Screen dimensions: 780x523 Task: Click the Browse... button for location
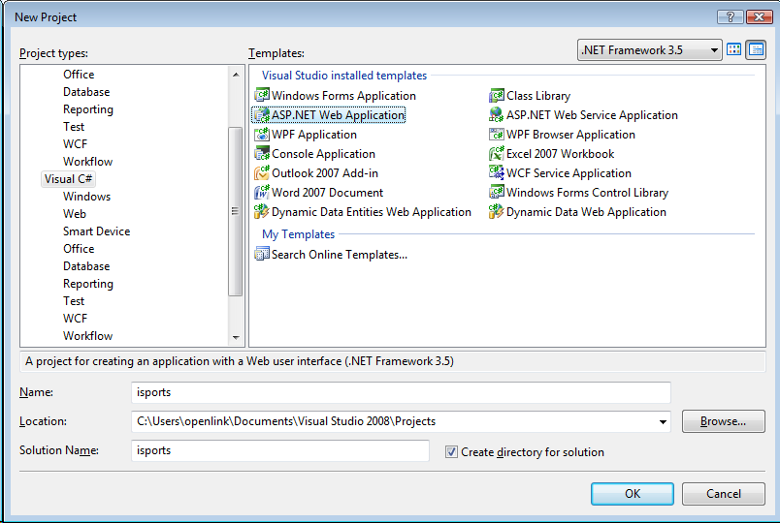[x=724, y=421]
